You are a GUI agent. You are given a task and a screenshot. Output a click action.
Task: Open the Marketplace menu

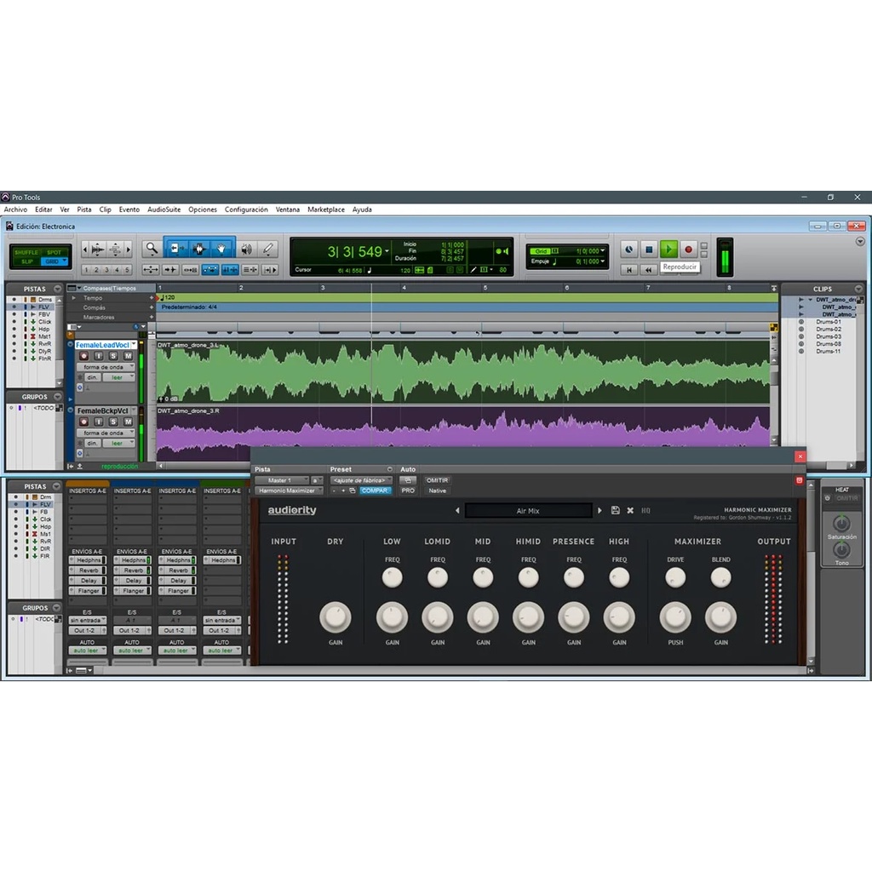326,209
